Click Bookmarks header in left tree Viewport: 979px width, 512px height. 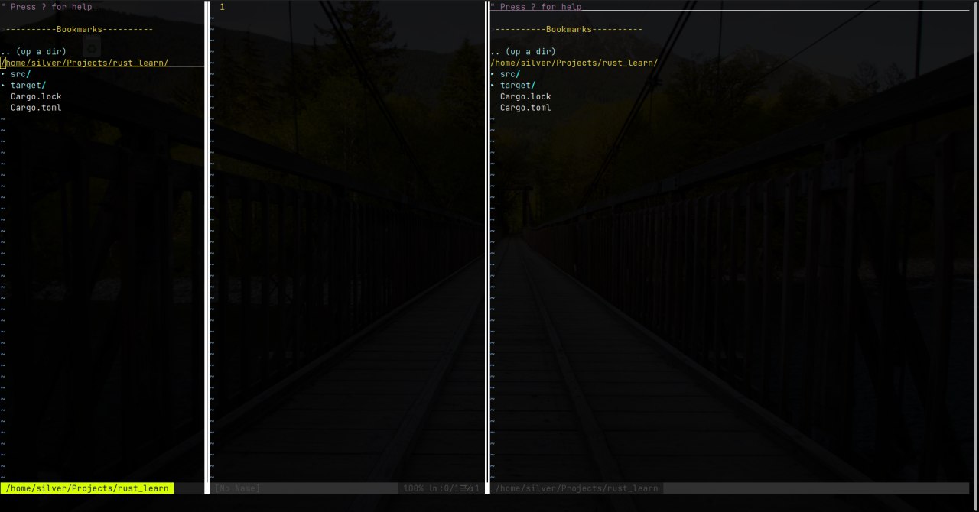pyautogui.click(x=80, y=29)
